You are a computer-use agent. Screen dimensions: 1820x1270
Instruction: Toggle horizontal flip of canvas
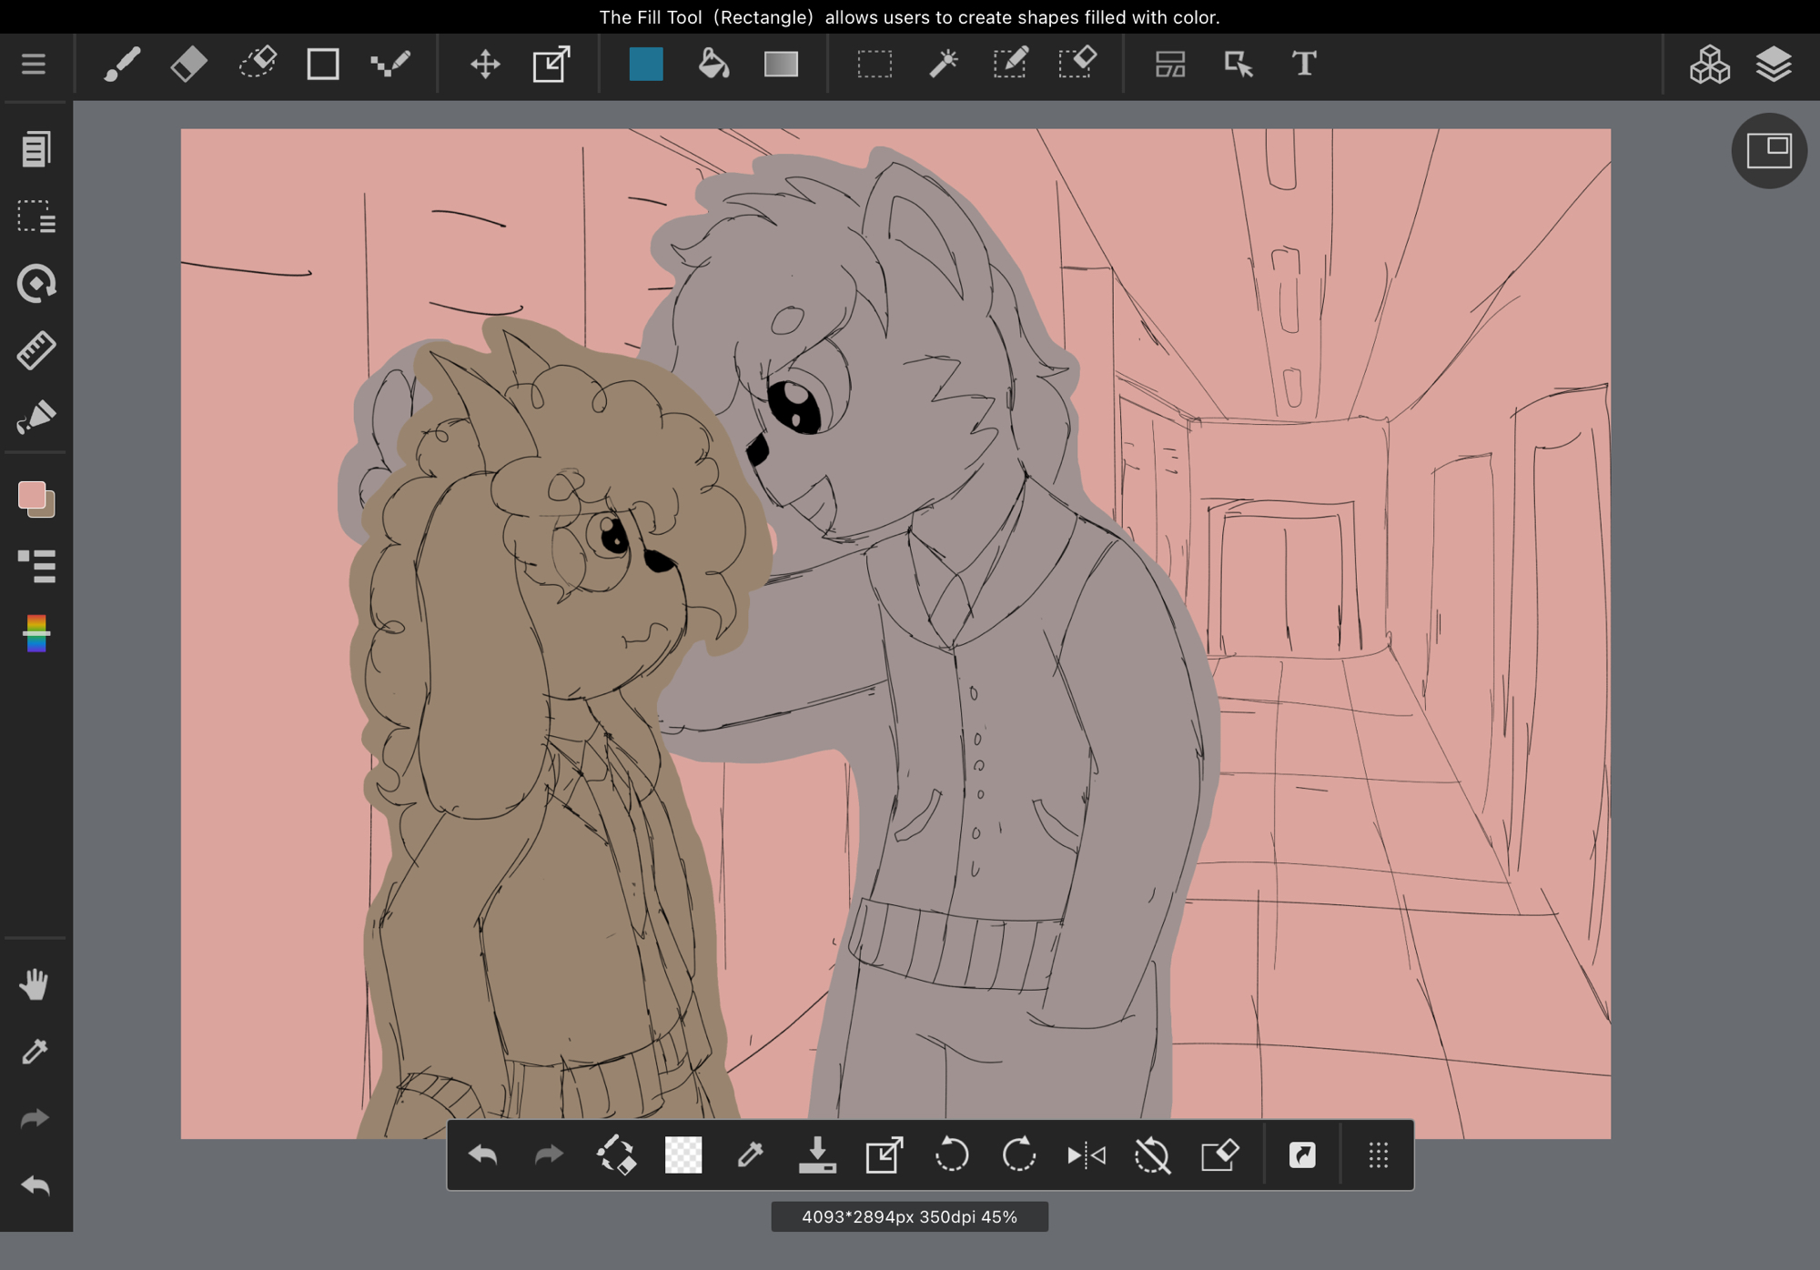tap(1086, 1155)
